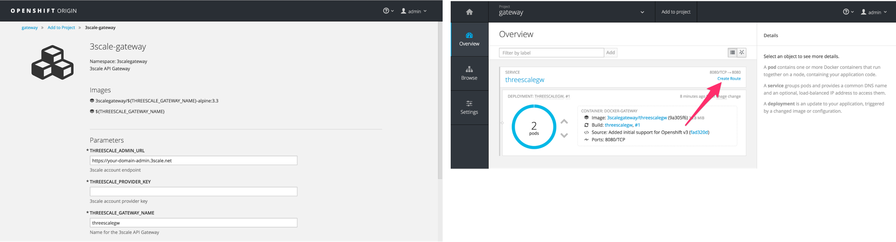The height and width of the screenshot is (242, 896).
Task: Click the OpenShift Origin logo
Action: click(43, 11)
